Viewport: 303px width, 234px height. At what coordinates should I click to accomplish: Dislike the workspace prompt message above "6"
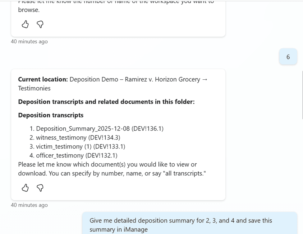pyautogui.click(x=40, y=24)
